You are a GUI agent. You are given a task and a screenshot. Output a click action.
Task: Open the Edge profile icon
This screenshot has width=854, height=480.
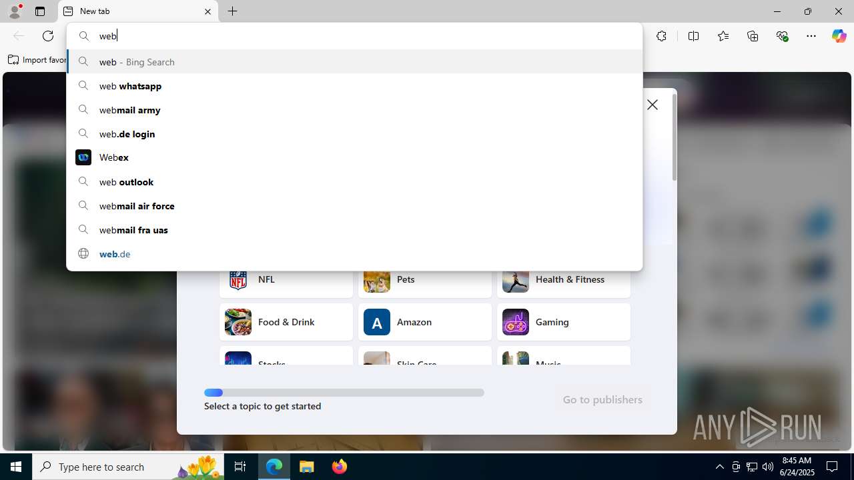click(15, 11)
